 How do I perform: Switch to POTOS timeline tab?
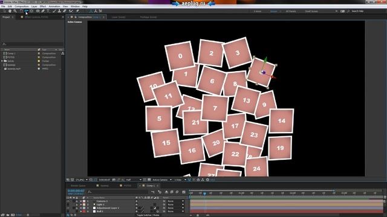pyautogui.click(x=128, y=186)
